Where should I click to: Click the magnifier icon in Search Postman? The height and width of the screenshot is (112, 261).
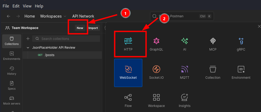pyautogui.click(x=155, y=16)
